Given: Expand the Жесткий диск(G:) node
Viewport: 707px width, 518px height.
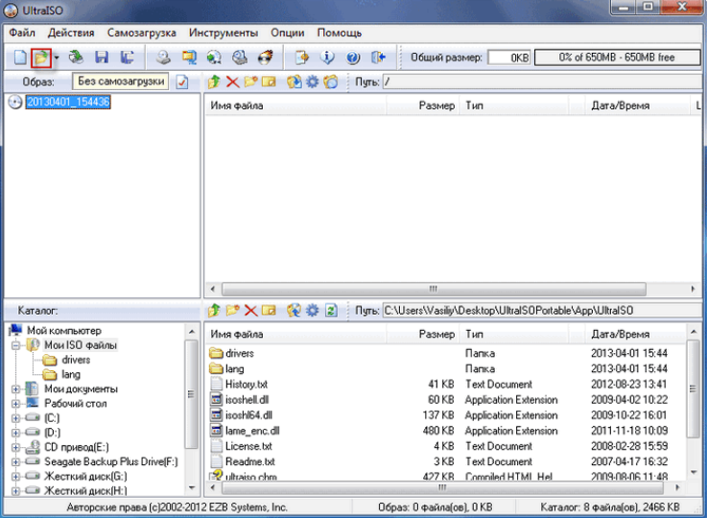Looking at the screenshot, I should pos(15,476).
